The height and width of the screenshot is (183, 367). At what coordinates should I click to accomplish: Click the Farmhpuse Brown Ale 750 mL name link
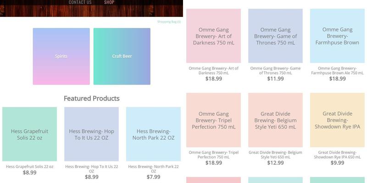coord(337,70)
